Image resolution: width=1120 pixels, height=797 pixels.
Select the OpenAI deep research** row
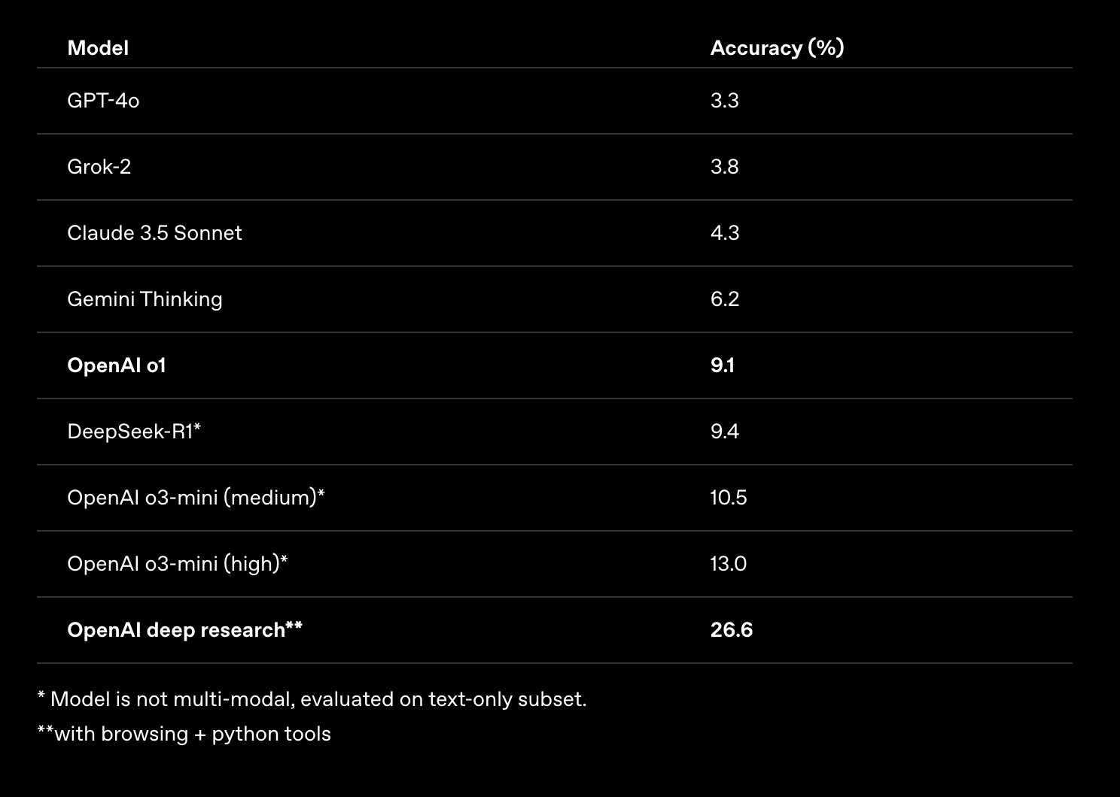[555, 630]
